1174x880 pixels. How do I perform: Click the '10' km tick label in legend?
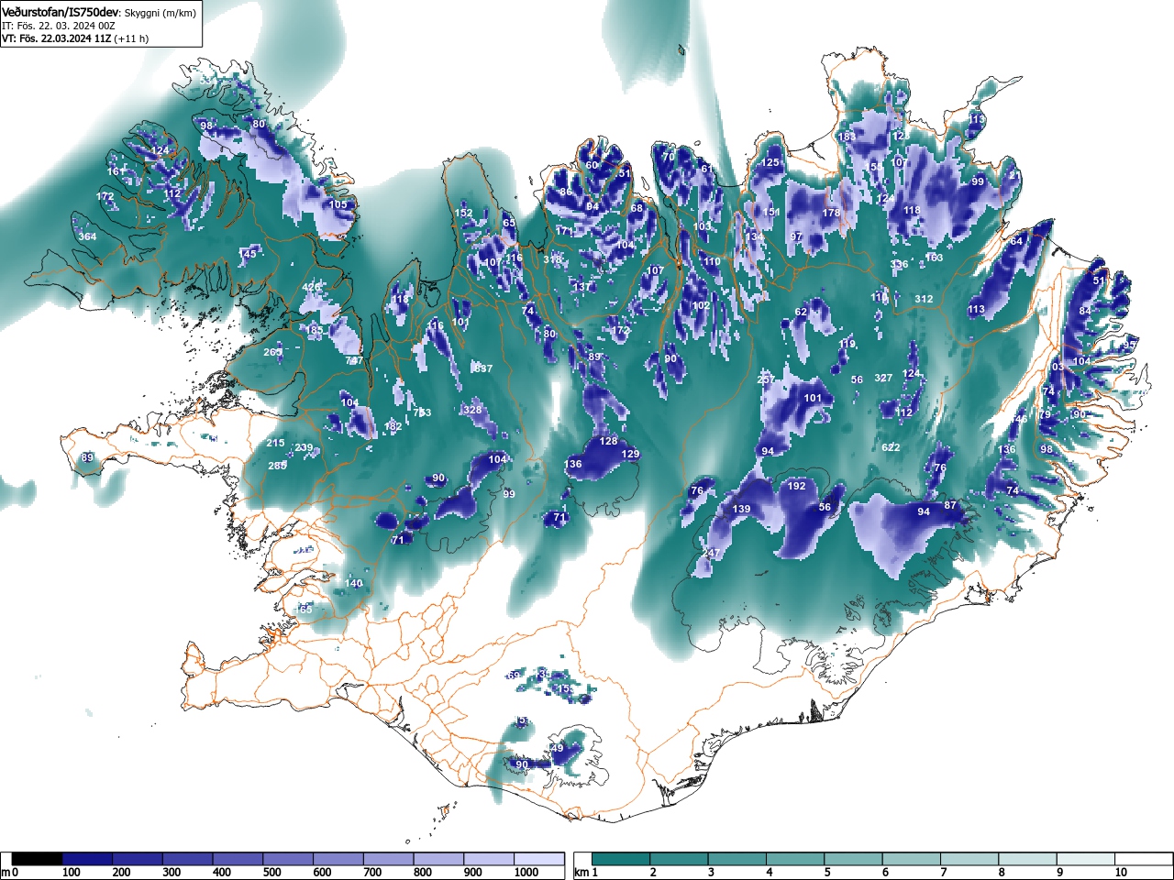coord(1121,873)
